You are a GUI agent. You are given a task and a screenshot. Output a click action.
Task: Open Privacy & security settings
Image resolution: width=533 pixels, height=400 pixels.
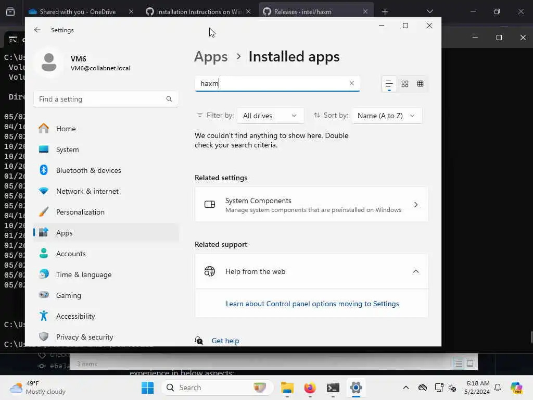[106, 337]
